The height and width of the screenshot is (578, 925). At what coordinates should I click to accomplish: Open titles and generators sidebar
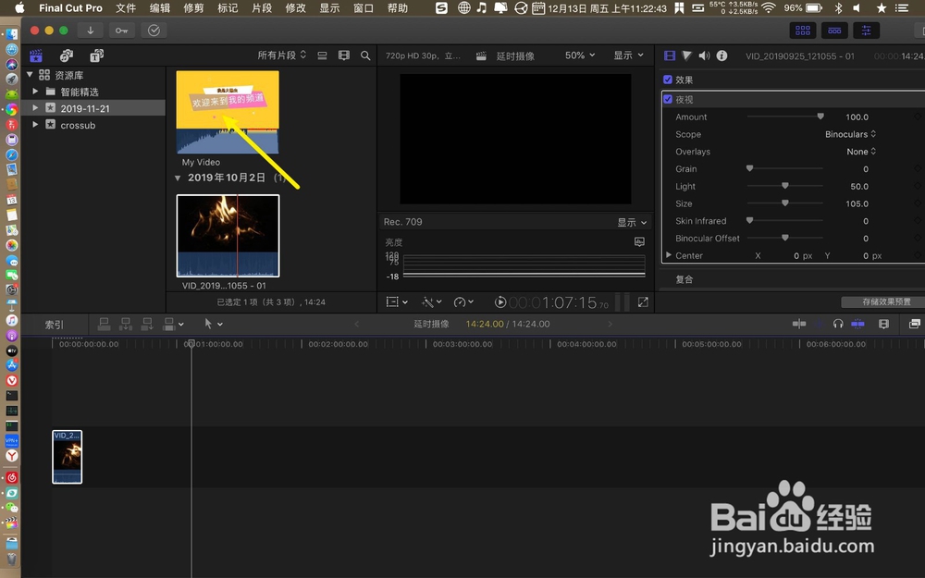pos(96,55)
